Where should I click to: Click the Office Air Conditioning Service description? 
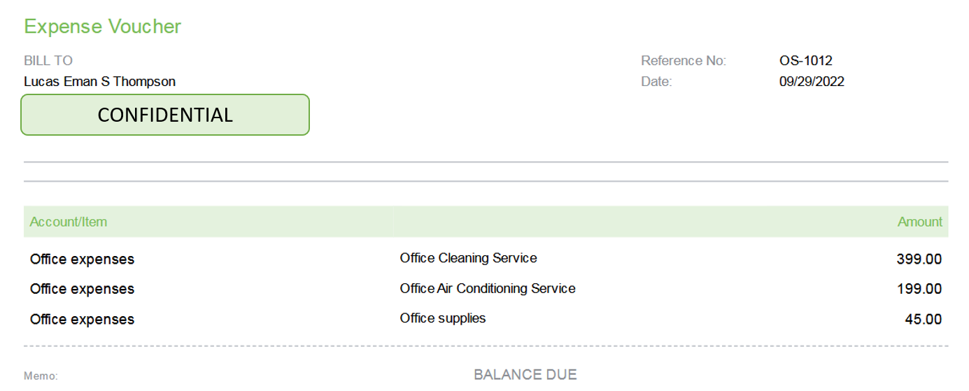pyautogui.click(x=488, y=288)
